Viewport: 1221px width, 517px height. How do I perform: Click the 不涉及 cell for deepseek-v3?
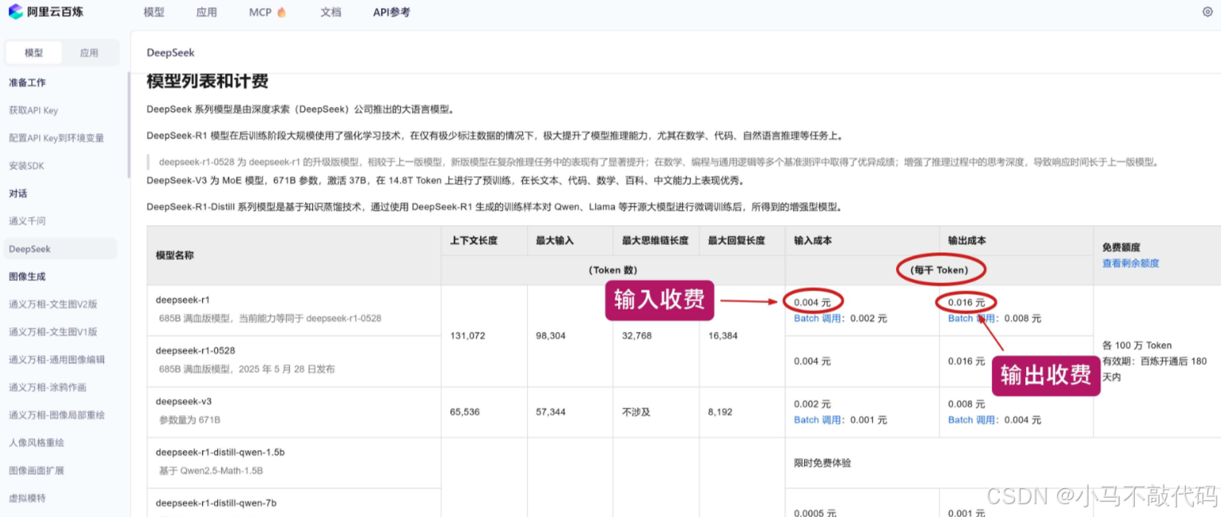pos(636,412)
